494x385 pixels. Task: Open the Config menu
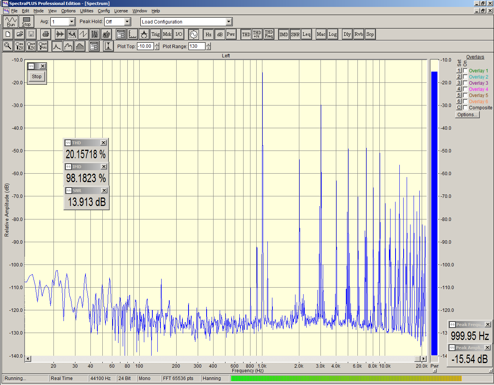tap(103, 11)
